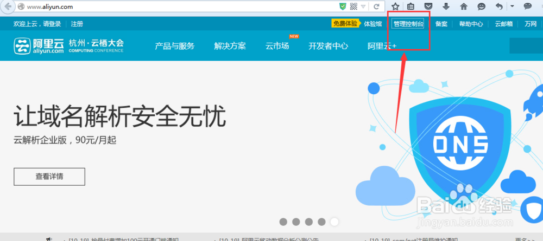Click 请登录 login link

[52, 24]
